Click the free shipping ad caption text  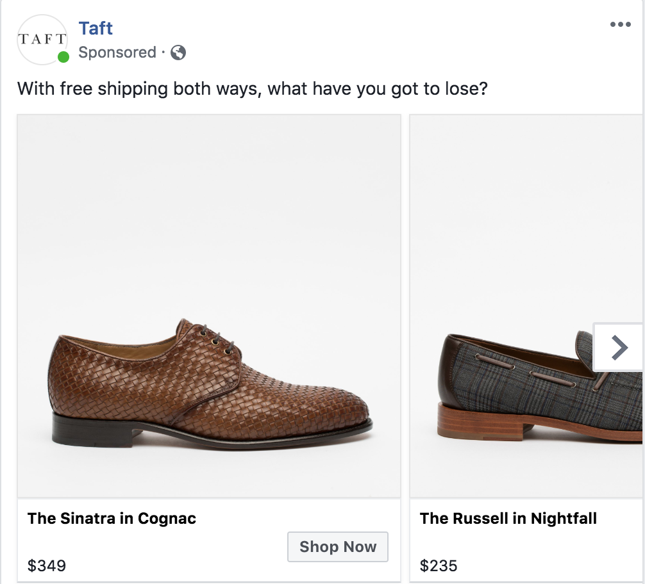pyautogui.click(x=252, y=89)
